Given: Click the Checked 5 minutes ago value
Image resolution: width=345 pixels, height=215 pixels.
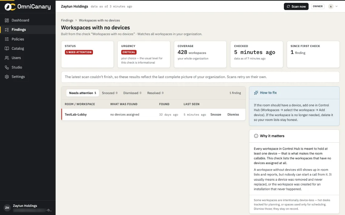Looking at the screenshot, I should (255, 52).
